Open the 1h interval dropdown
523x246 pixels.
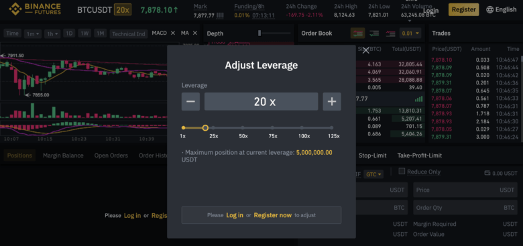52,34
